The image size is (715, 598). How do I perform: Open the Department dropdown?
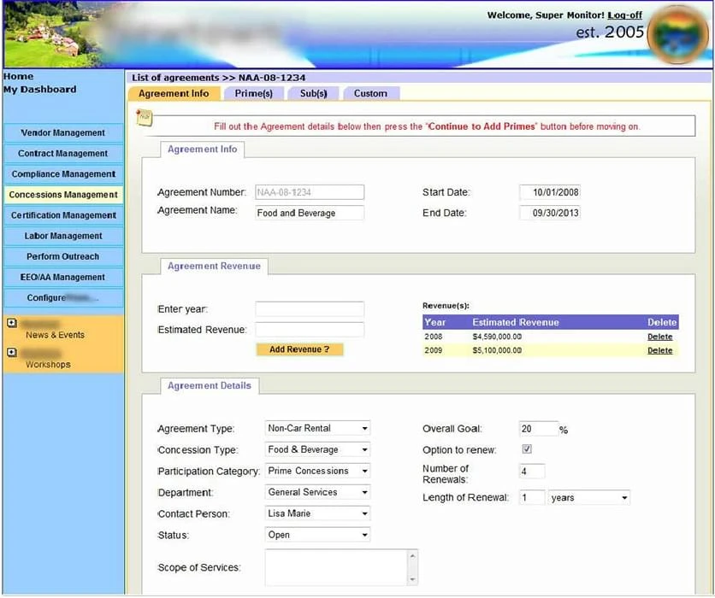(317, 492)
